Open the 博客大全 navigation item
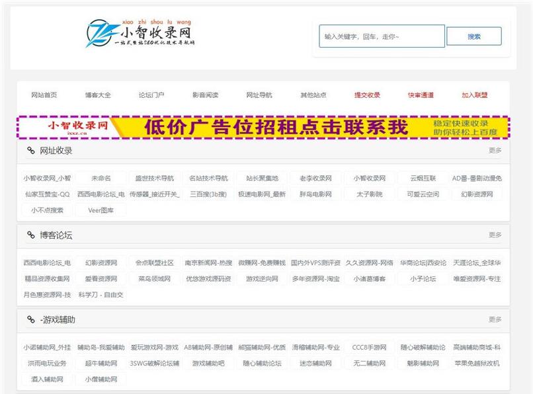 [98, 95]
